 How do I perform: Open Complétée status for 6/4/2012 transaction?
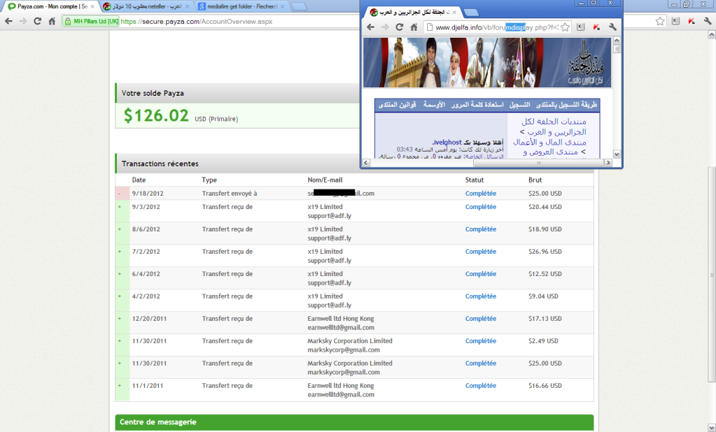click(480, 274)
